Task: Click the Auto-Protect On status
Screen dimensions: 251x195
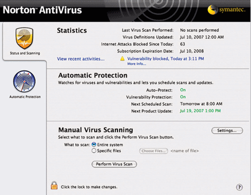Action: tap(183, 90)
